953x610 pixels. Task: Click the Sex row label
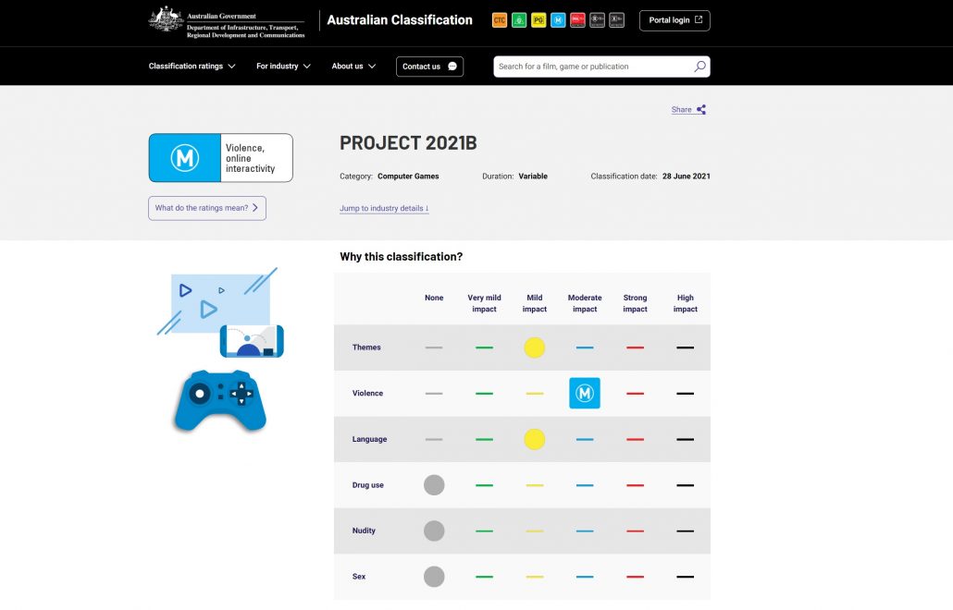click(x=359, y=577)
